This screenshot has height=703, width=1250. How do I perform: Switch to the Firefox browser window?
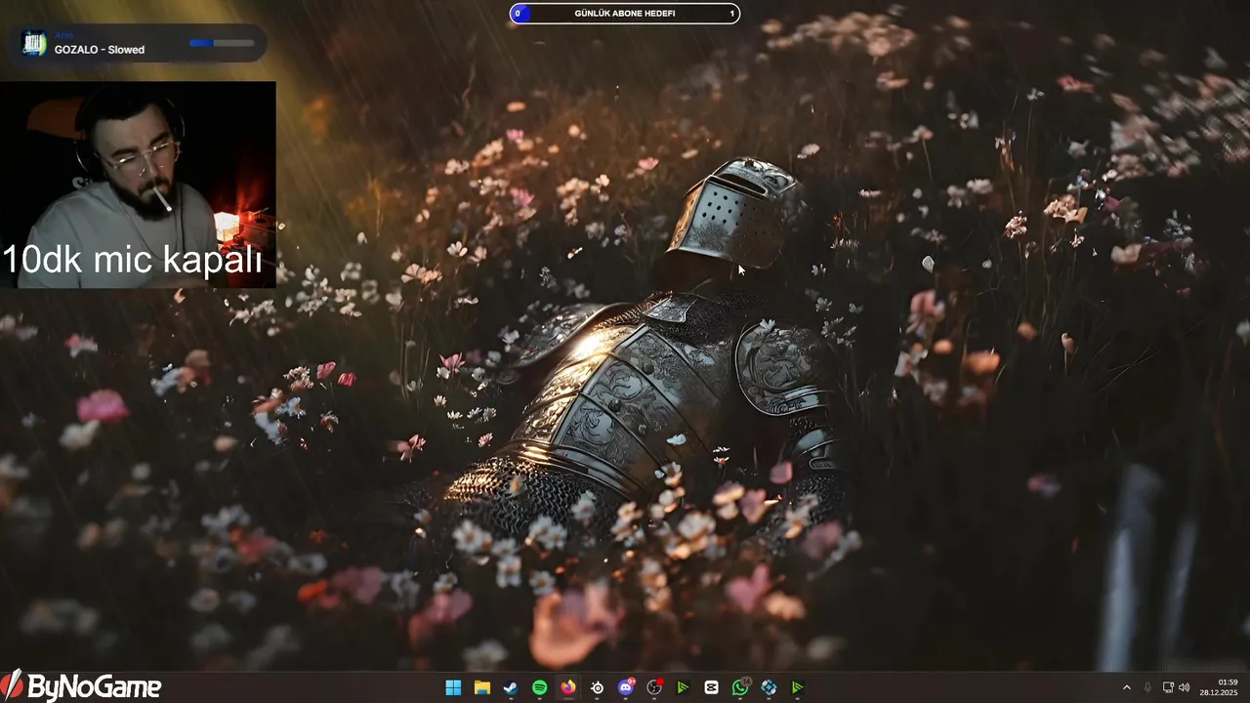[568, 687]
